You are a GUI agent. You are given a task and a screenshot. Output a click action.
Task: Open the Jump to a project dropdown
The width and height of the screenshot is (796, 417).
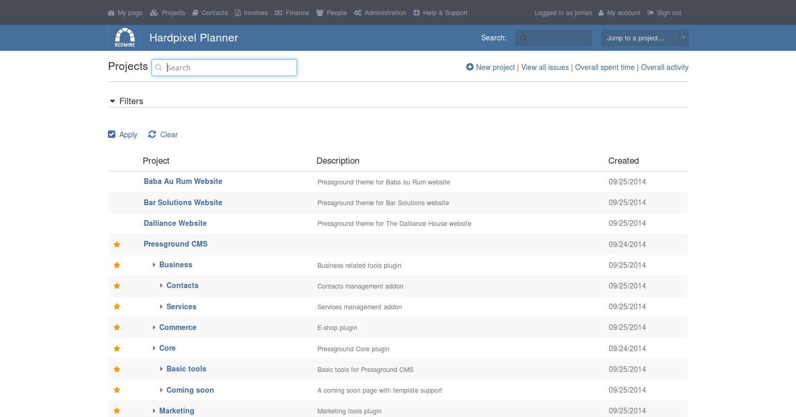645,38
